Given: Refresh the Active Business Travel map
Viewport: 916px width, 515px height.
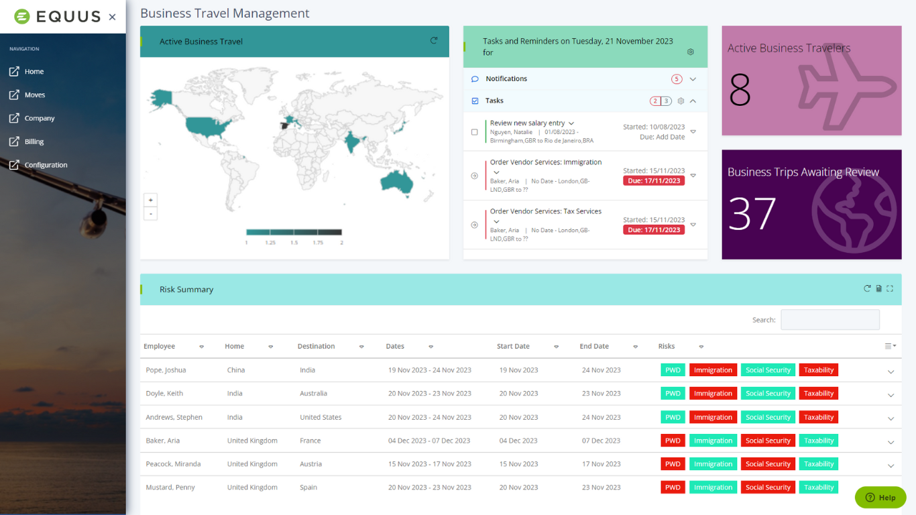Looking at the screenshot, I should pyautogui.click(x=434, y=41).
